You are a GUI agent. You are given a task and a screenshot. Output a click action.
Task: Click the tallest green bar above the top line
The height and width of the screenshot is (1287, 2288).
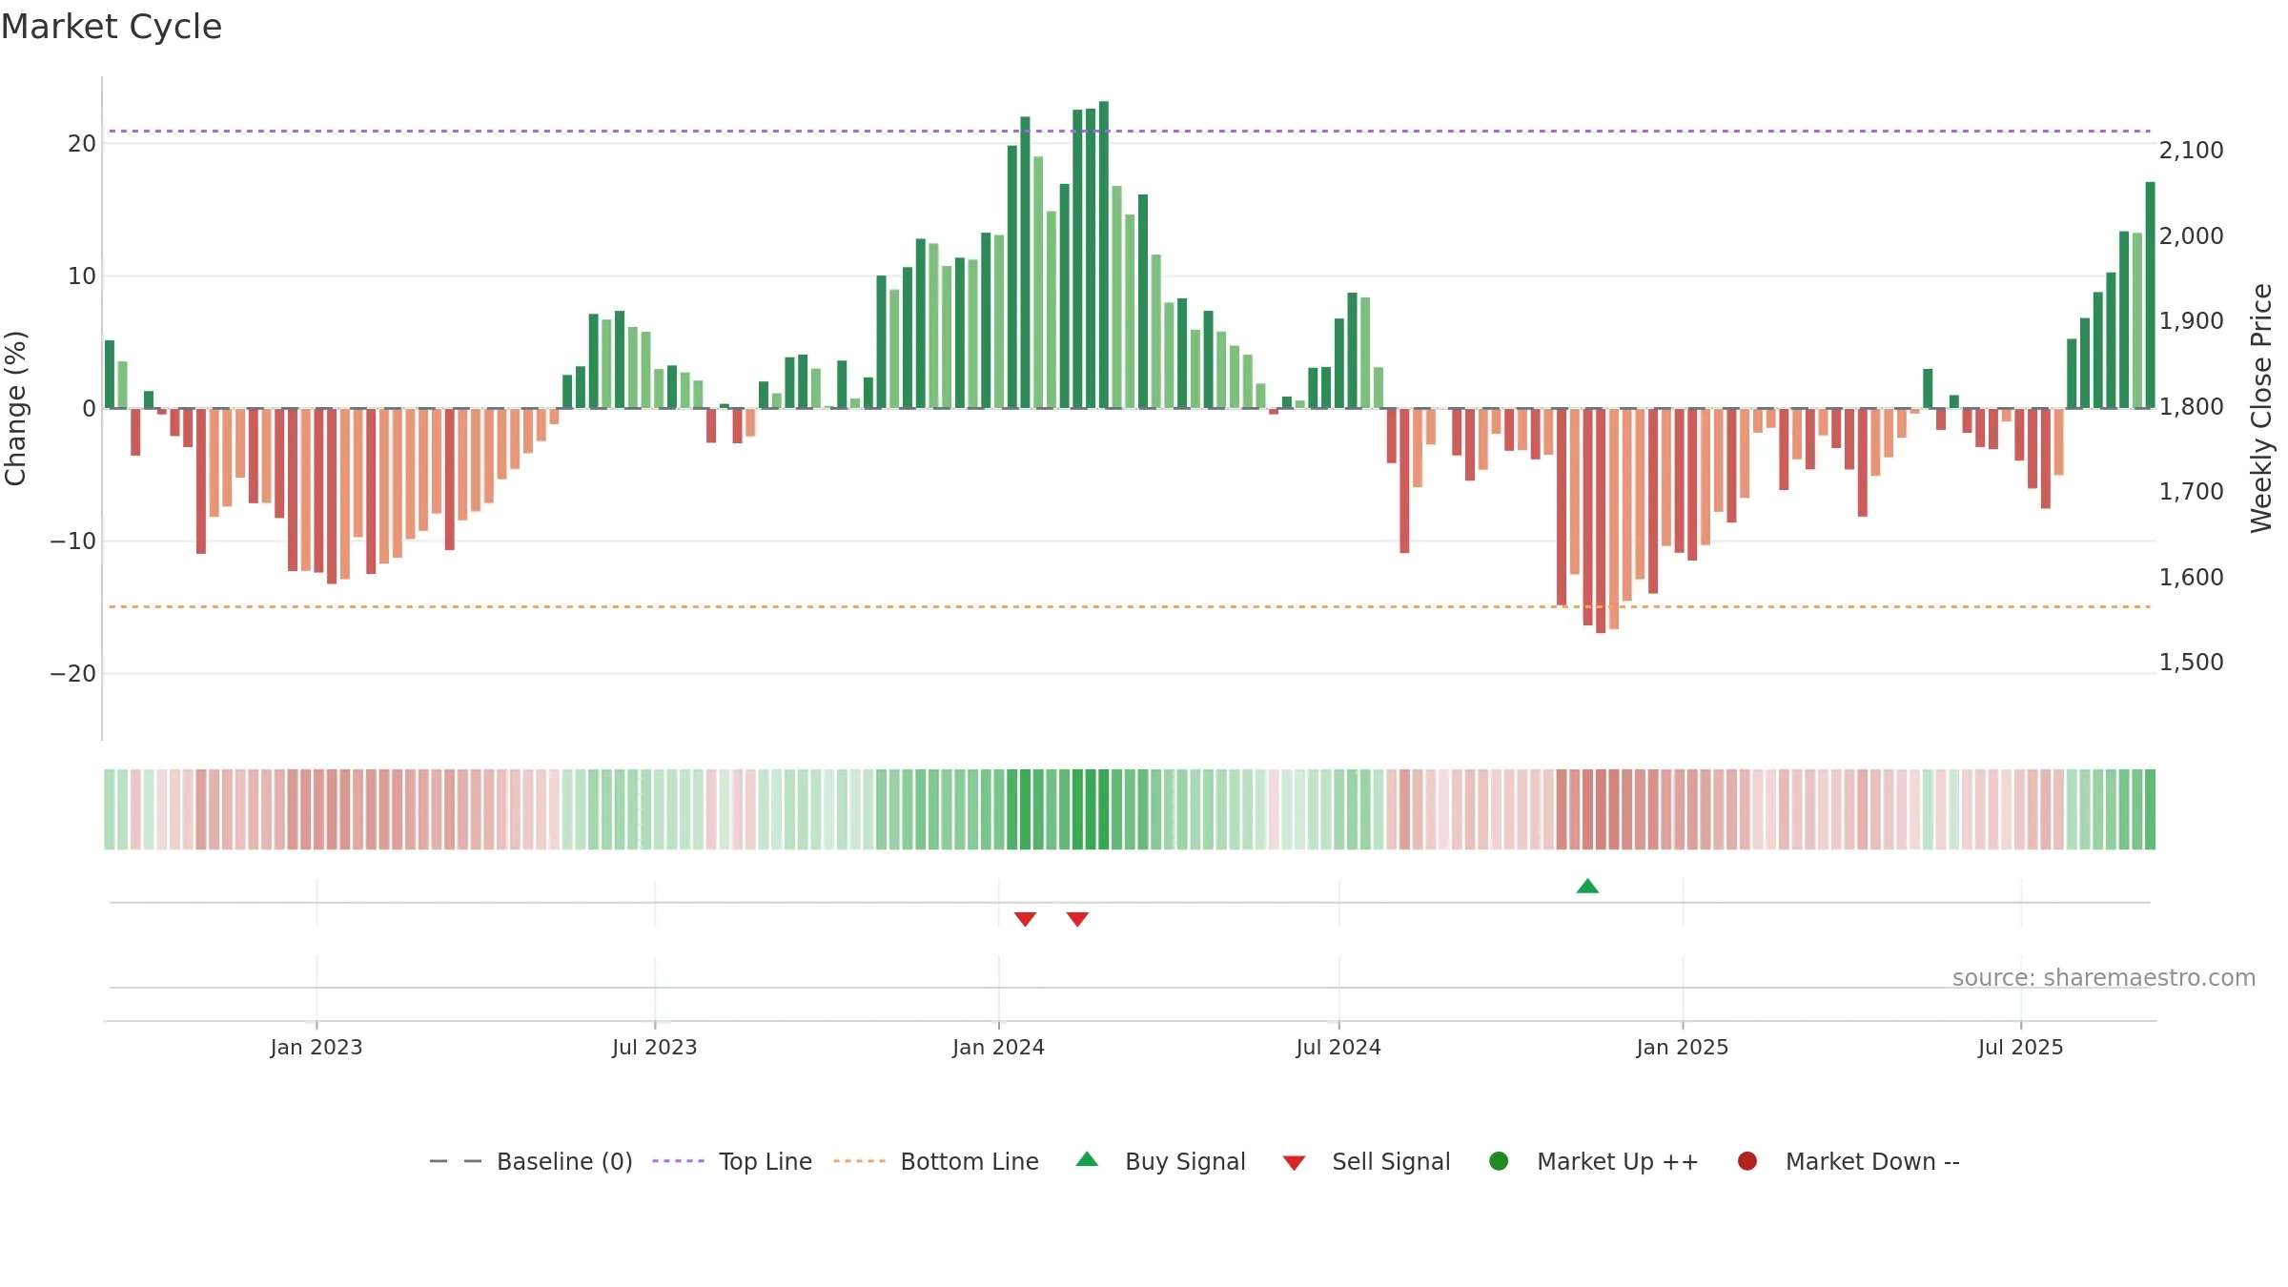click(1104, 255)
